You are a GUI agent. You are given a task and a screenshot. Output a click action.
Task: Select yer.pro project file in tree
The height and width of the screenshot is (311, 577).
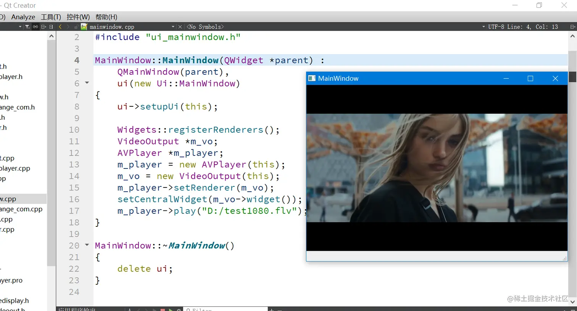11,280
